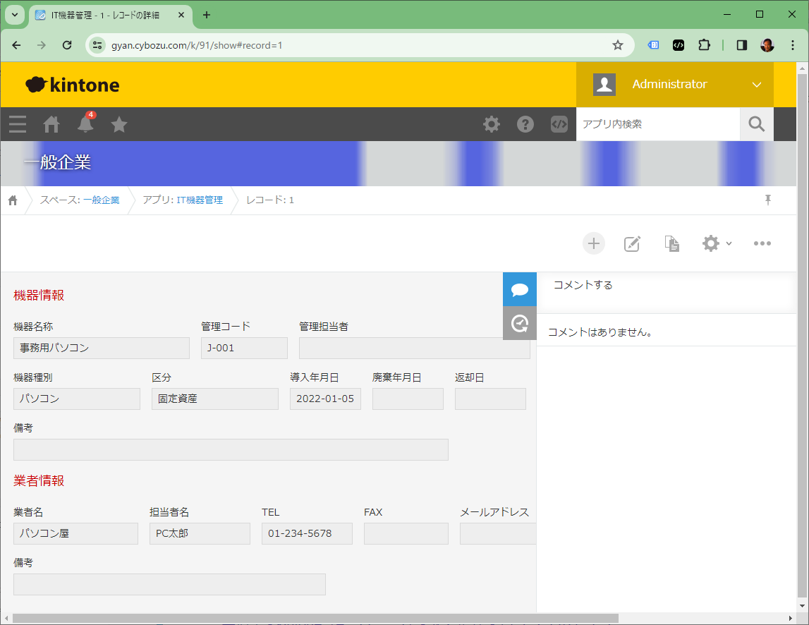Viewport: 809px width, 625px height.
Task: Open the hamburger navigation menu
Action: tap(18, 124)
